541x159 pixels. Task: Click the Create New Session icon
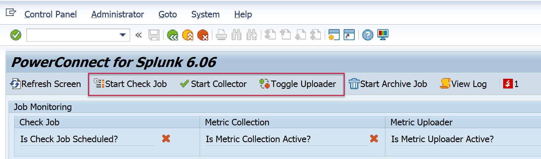point(334,35)
